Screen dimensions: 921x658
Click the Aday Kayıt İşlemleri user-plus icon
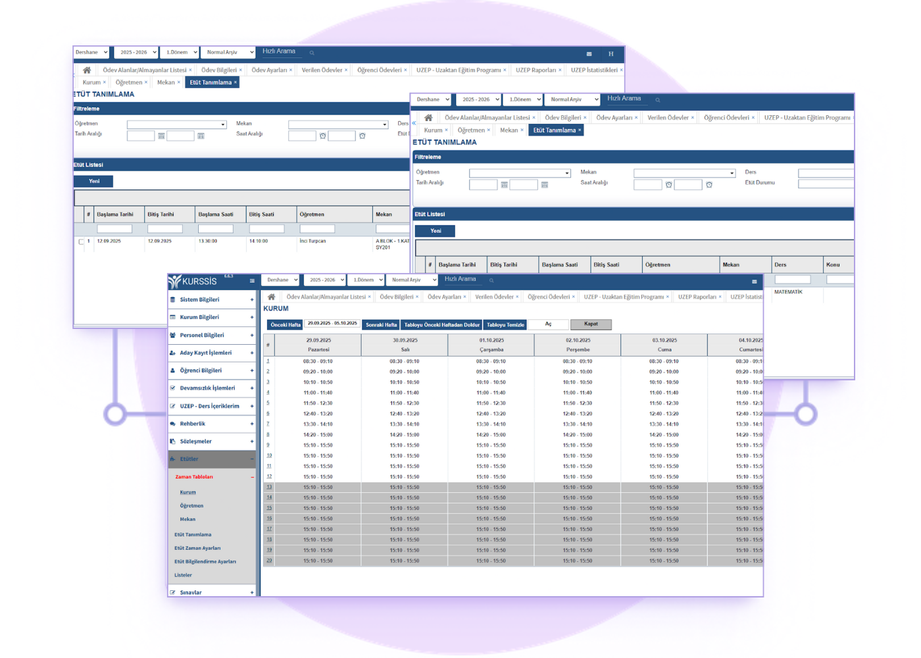pyautogui.click(x=173, y=353)
